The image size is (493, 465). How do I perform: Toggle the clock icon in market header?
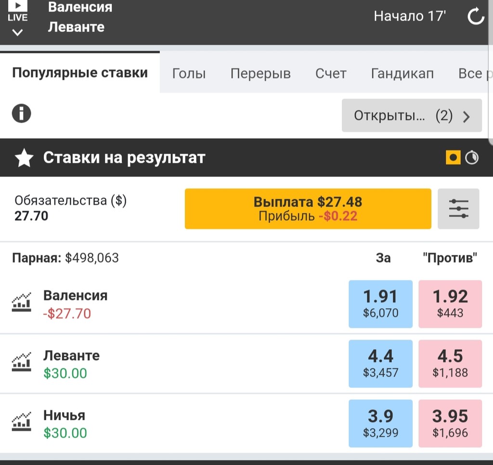point(472,158)
